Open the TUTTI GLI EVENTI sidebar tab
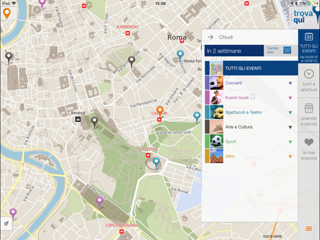320x240 pixels. [x=309, y=46]
